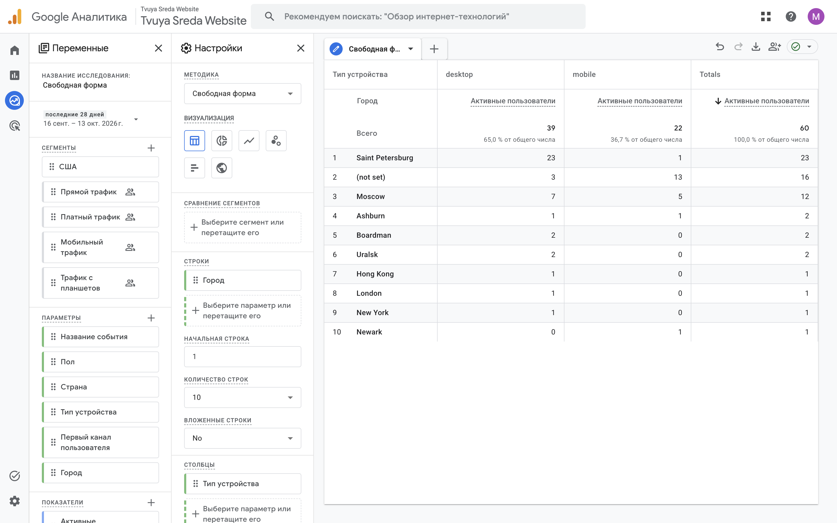Select the Страна parameter
Image resolution: width=837 pixels, height=523 pixels.
[x=100, y=387]
